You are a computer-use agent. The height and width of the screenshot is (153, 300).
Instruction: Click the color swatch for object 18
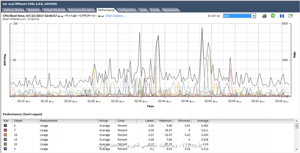(x=5, y=135)
